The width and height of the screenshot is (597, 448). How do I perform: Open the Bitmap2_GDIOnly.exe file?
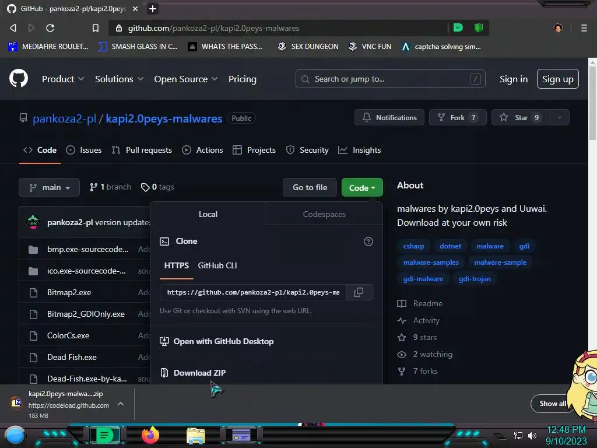pos(86,314)
